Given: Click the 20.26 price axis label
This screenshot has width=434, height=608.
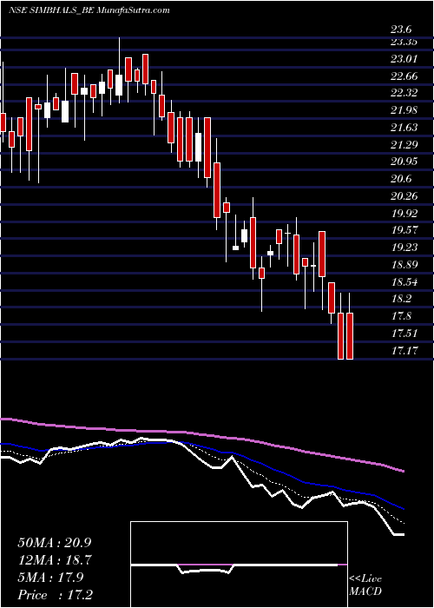Looking at the screenshot, I should [404, 195].
